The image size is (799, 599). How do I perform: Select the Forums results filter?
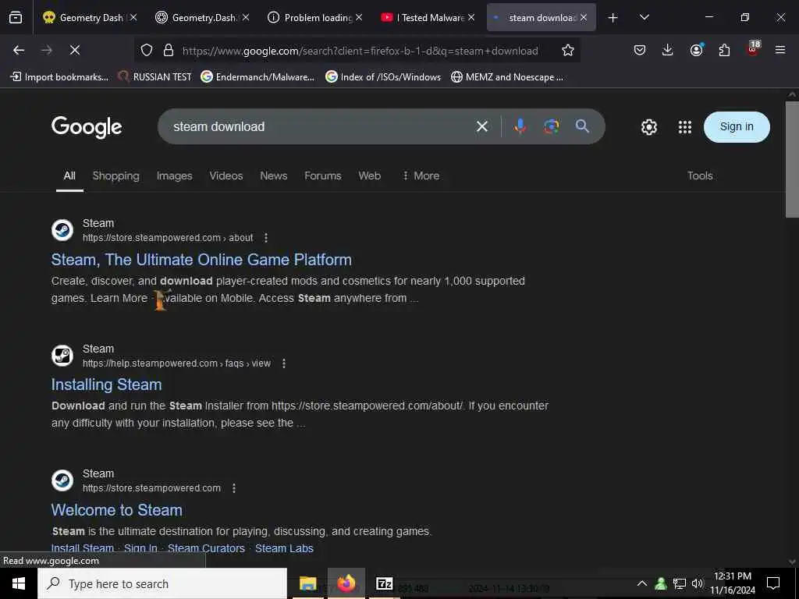point(322,175)
